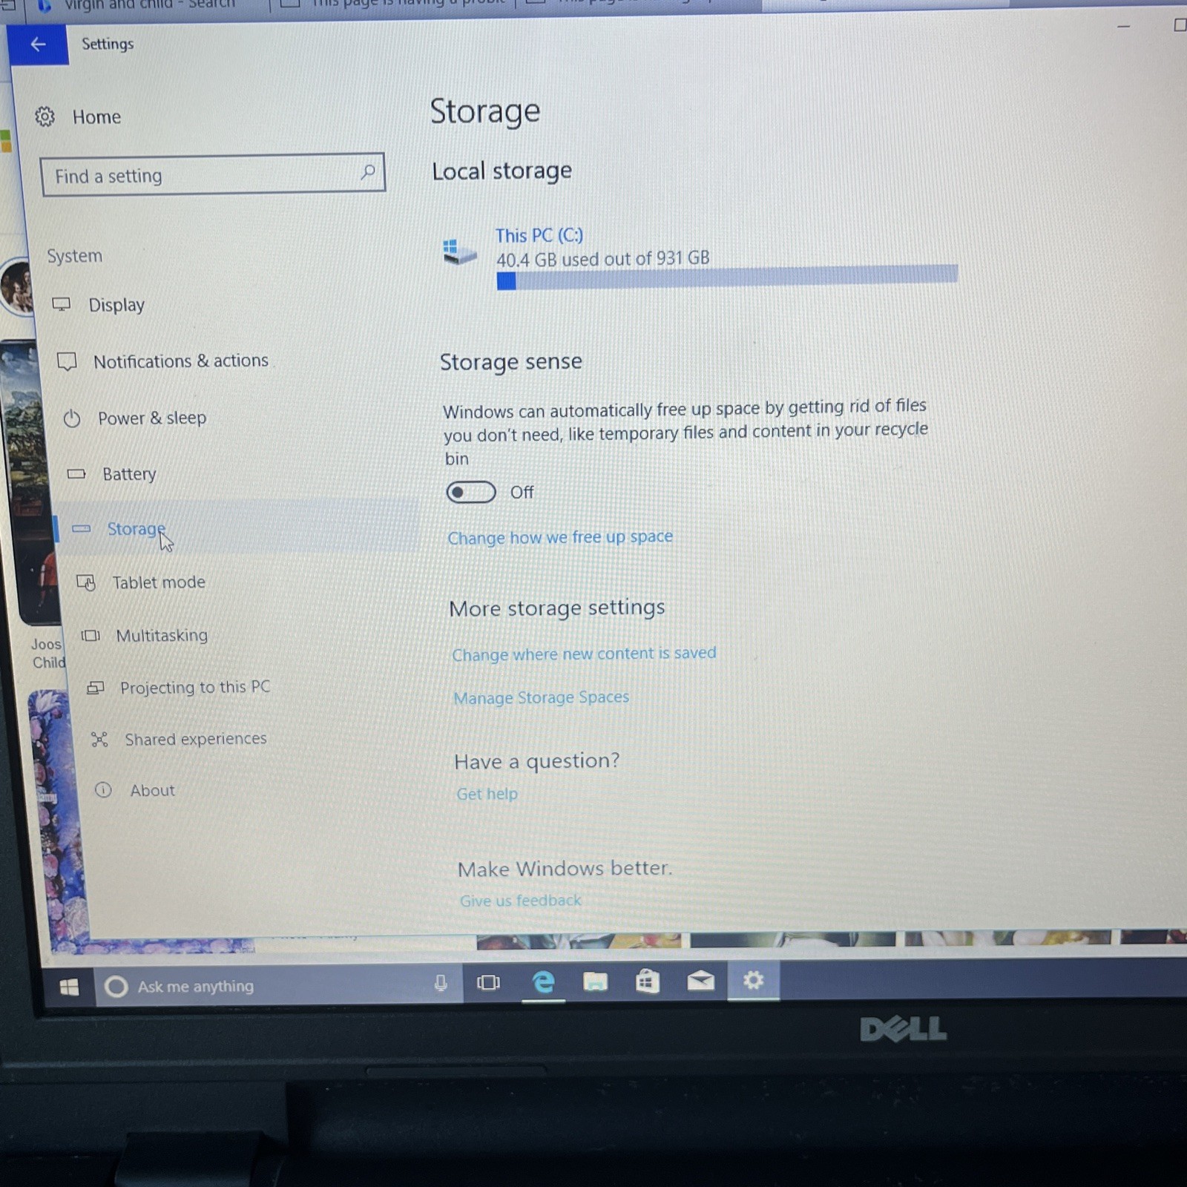This screenshot has width=1187, height=1187.
Task: Click the Shared experiences icon
Action: coord(99,739)
